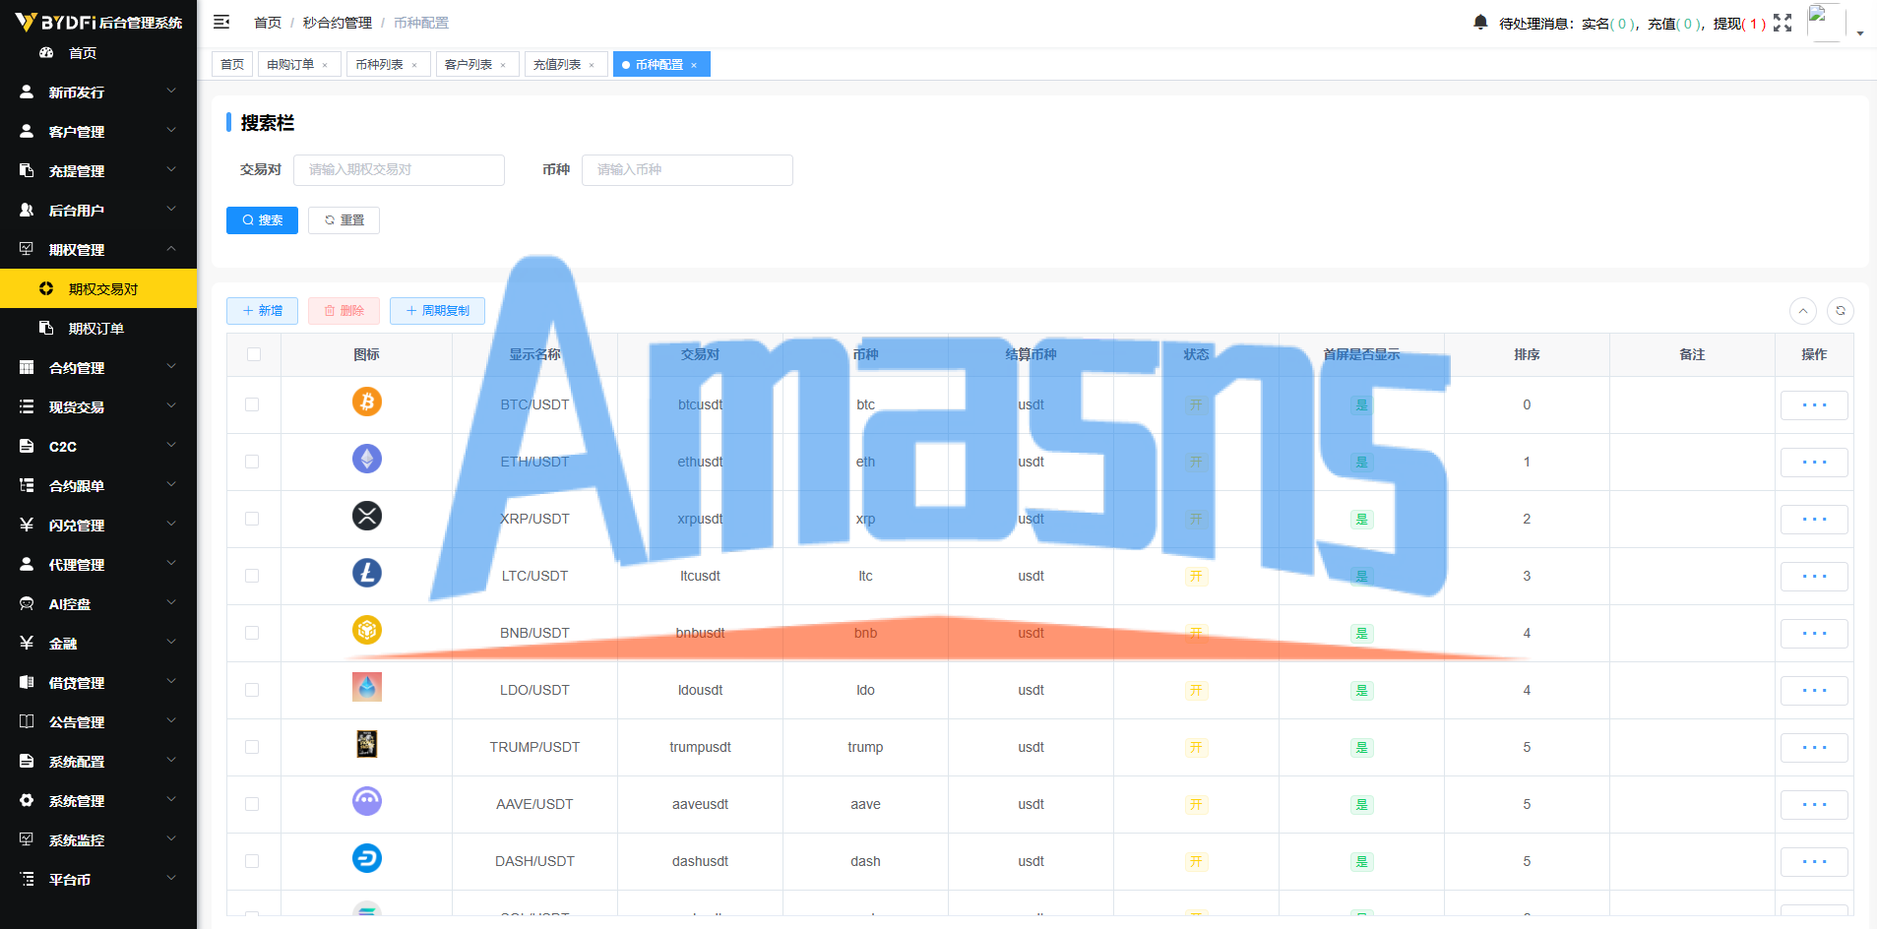Expand the 新币发行 sidebar menu
Viewport: 1877px width, 929px height.
(98, 92)
